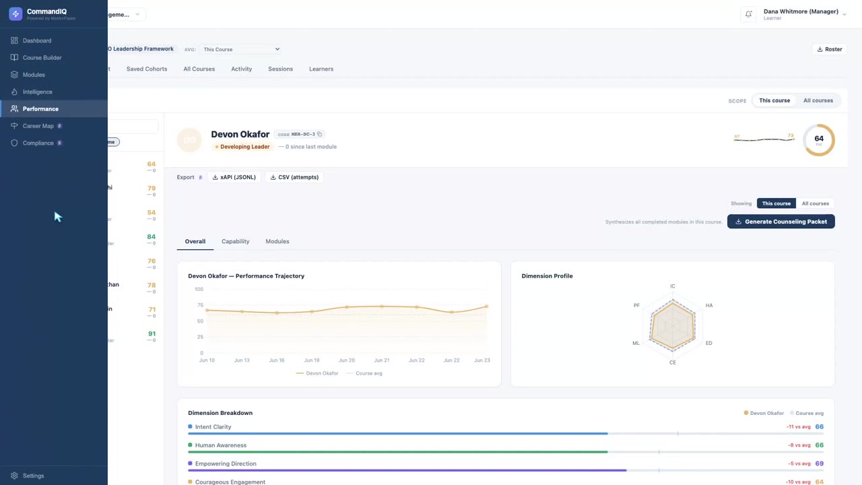
Task: Set scope toggle to This course
Action: click(774, 100)
